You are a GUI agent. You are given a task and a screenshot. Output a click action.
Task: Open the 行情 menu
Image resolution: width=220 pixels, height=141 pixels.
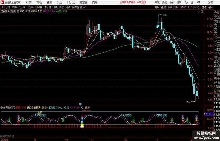coord(29,2)
